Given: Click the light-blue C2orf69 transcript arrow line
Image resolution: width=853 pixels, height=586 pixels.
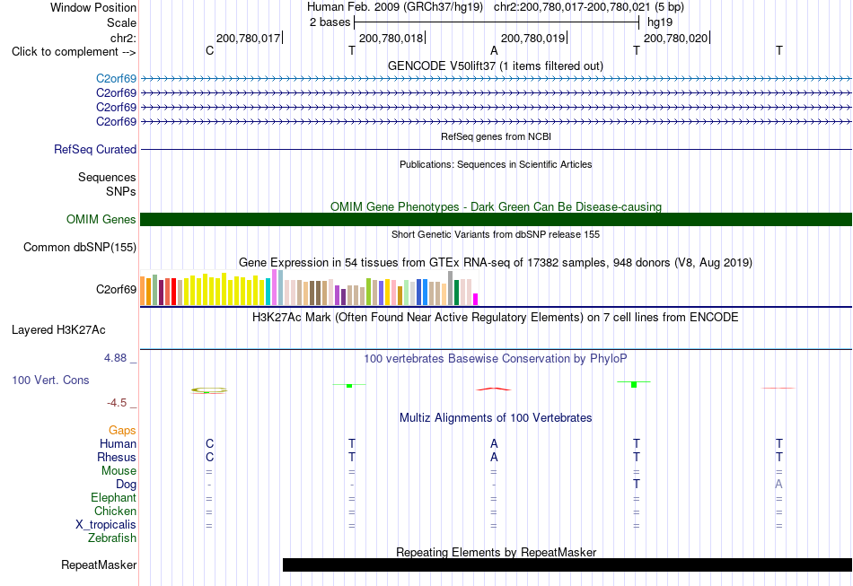Looking at the screenshot, I should [x=496, y=79].
